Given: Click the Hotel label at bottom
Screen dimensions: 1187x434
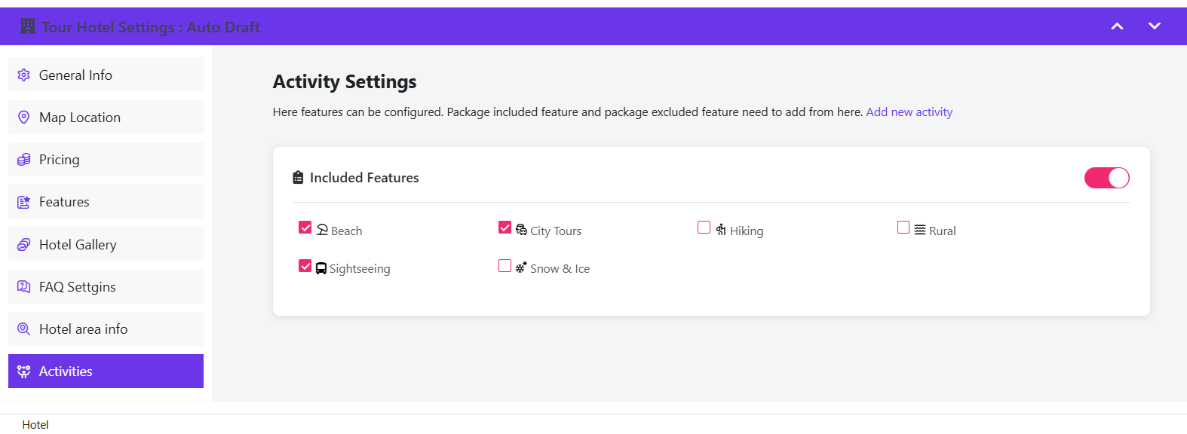Looking at the screenshot, I should pos(35,425).
